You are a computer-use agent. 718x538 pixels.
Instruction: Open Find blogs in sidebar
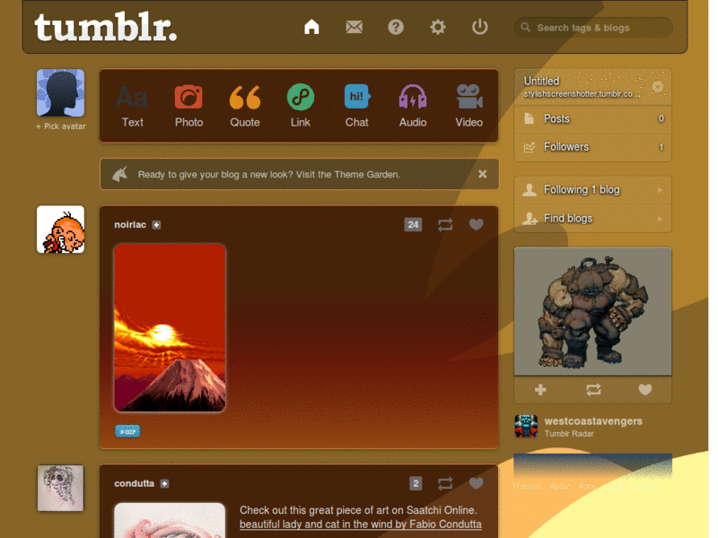pyautogui.click(x=593, y=219)
